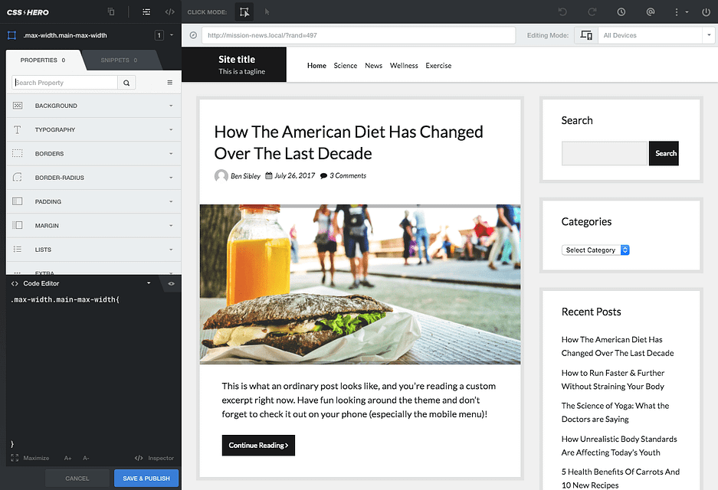Click the Ben Sibley author avatar
The width and height of the screenshot is (718, 490).
click(x=221, y=175)
